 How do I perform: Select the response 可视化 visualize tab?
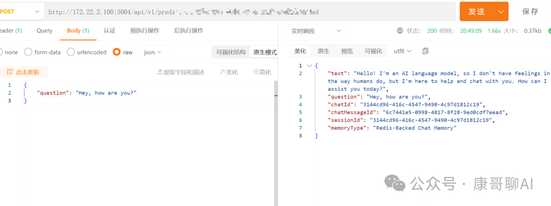(373, 51)
